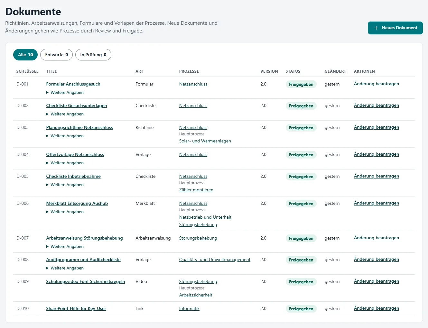
Task: Open Qualitäts- und Umweltmanagement process link
Action: pyautogui.click(x=215, y=260)
